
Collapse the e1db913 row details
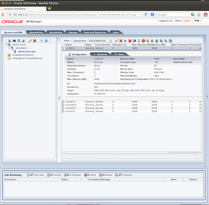click(63, 48)
